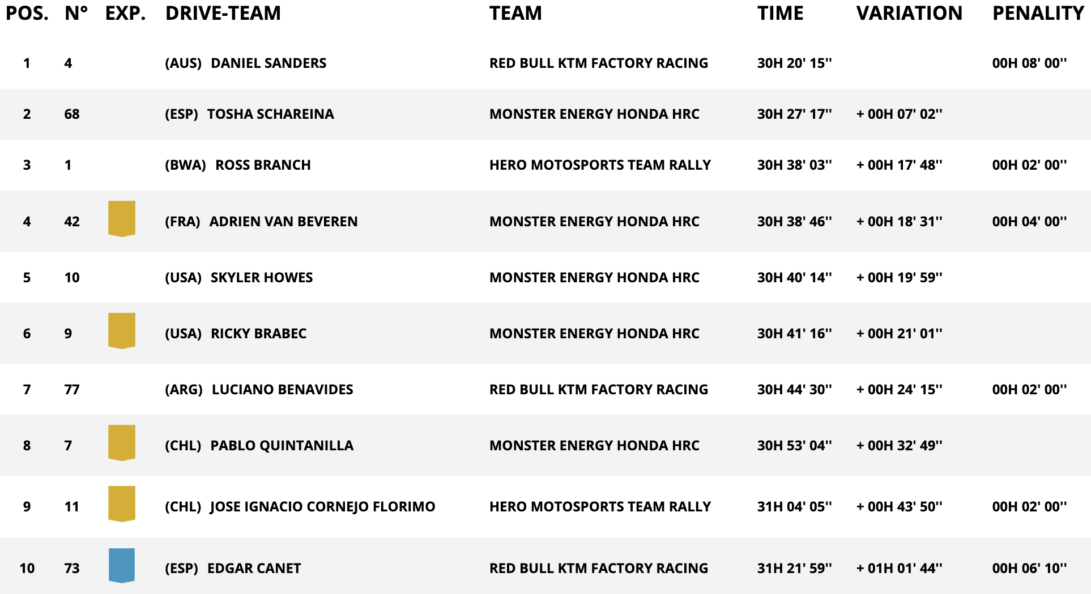Open Daniel Sanders rider entry
This screenshot has height=594, width=1091.
(x=269, y=63)
